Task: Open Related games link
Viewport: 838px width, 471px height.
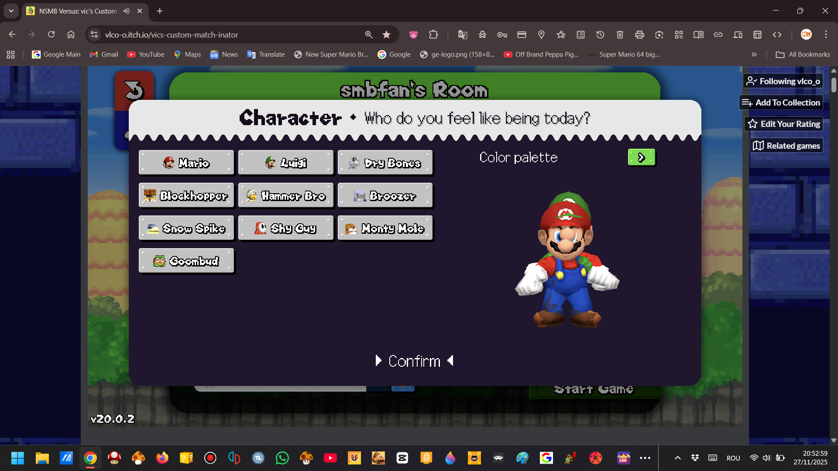Action: click(x=786, y=146)
